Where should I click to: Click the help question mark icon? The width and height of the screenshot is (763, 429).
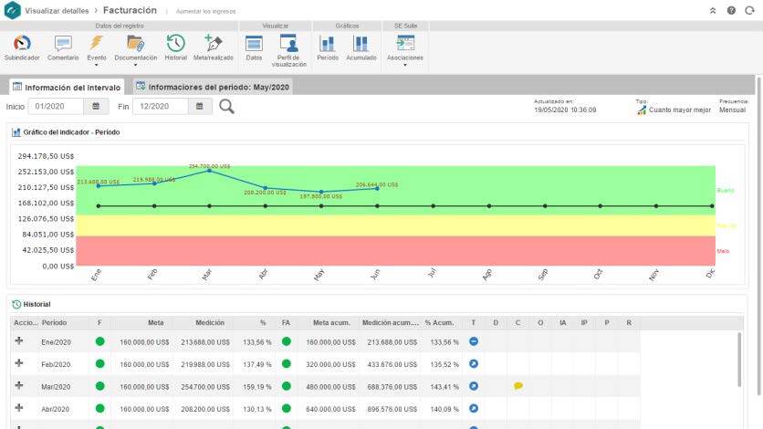[731, 10]
